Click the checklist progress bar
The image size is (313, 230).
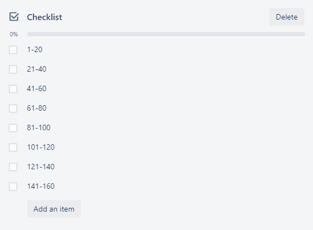[x=166, y=34]
